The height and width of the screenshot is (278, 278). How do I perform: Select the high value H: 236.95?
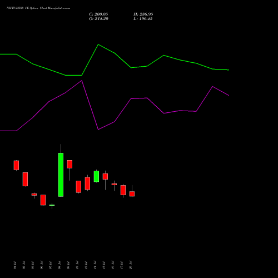[x=143, y=14]
